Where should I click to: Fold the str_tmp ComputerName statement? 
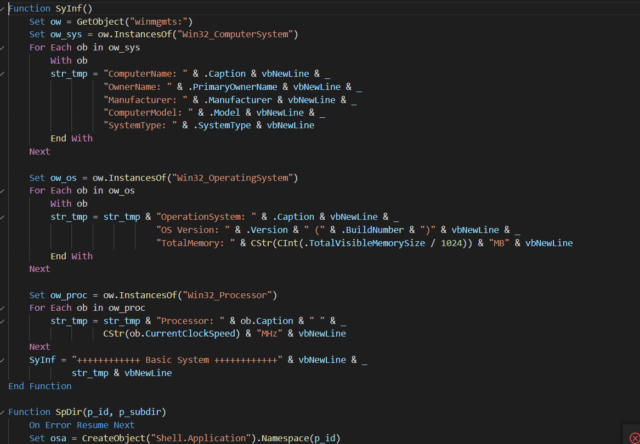point(2,74)
